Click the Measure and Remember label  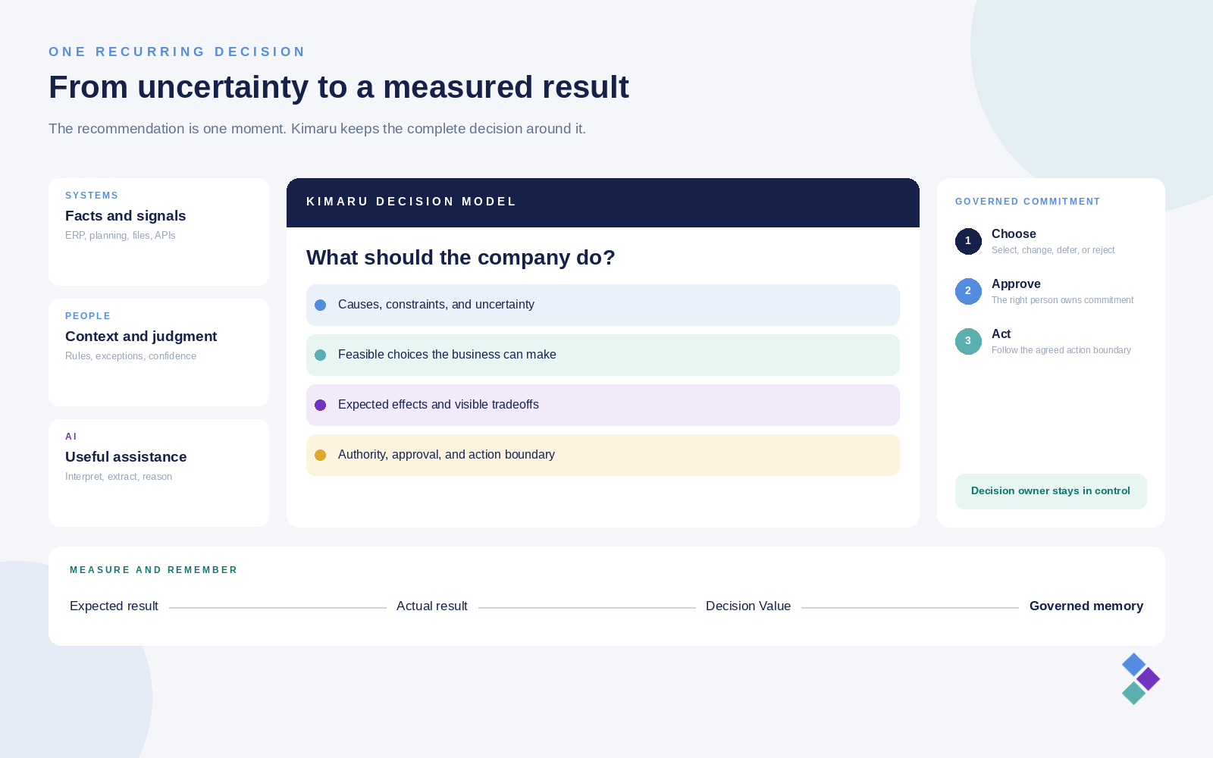coord(153,570)
